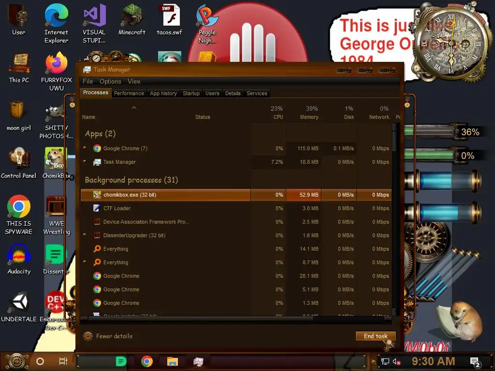The height and width of the screenshot is (371, 495).
Task: Switch to the Performance tab
Action: click(x=129, y=93)
